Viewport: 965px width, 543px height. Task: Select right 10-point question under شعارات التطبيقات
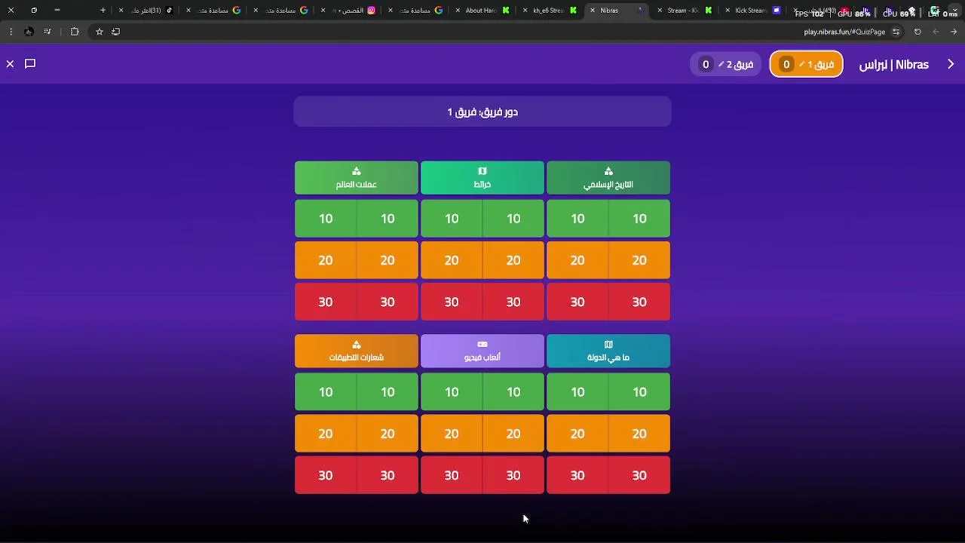click(x=388, y=392)
